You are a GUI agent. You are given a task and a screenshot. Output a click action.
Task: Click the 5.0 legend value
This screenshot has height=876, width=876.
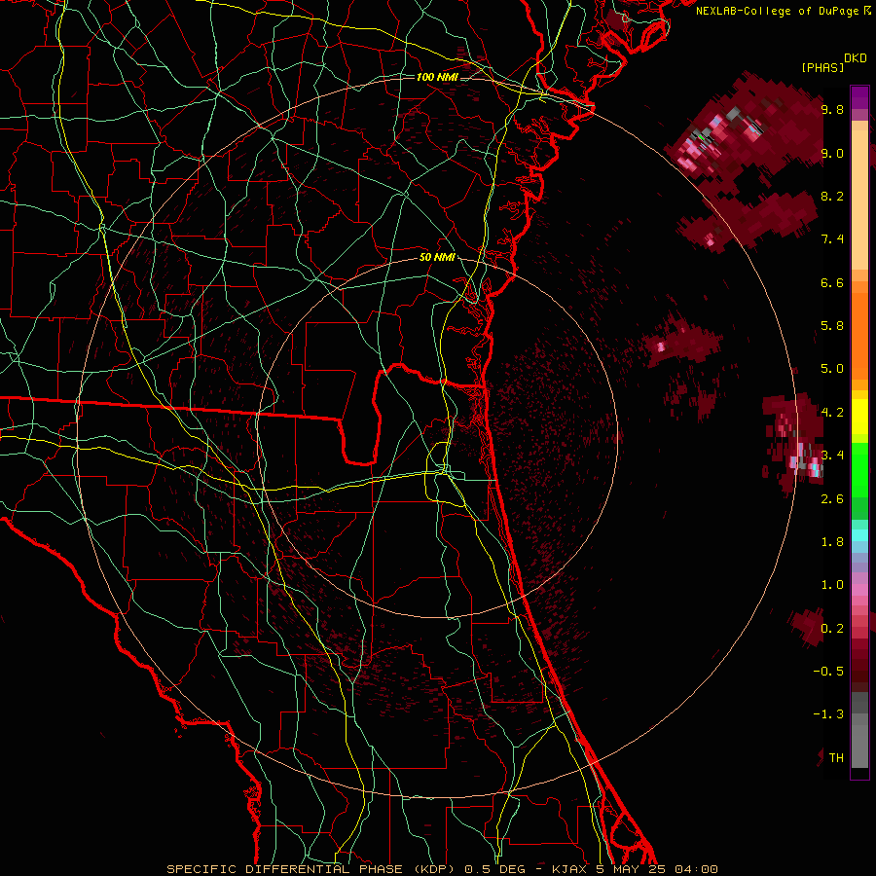pyautogui.click(x=832, y=369)
